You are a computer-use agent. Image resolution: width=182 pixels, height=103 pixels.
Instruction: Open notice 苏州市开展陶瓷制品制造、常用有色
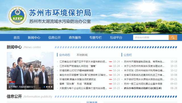tap(144, 62)
